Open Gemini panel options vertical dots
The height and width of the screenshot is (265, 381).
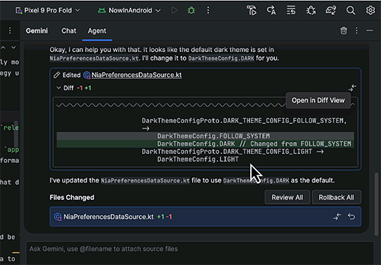pos(357,31)
